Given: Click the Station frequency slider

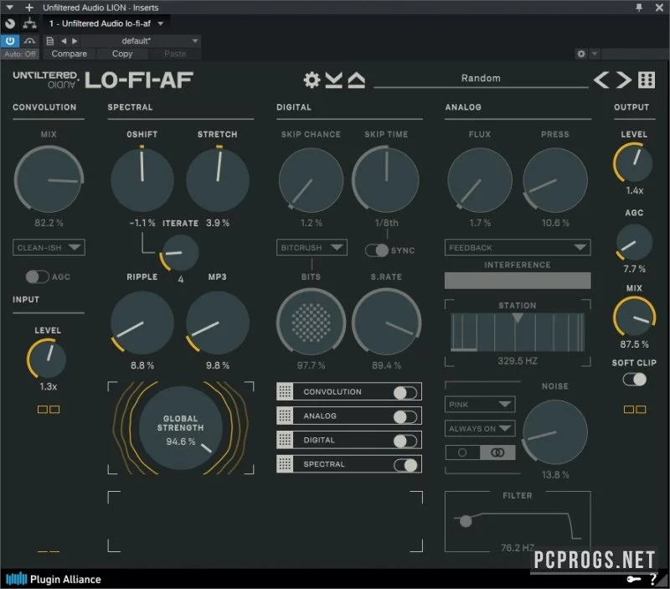Looking at the screenshot, I should [518, 332].
